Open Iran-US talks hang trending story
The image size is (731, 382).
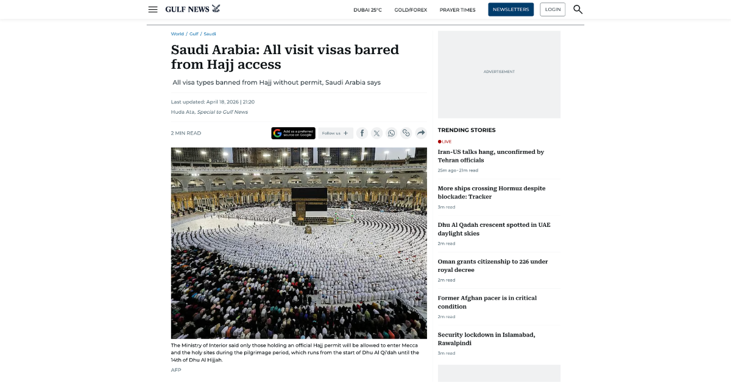[491, 156]
